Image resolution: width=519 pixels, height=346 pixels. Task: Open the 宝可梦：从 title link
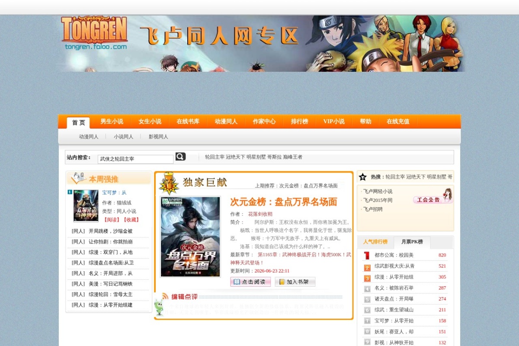point(114,192)
